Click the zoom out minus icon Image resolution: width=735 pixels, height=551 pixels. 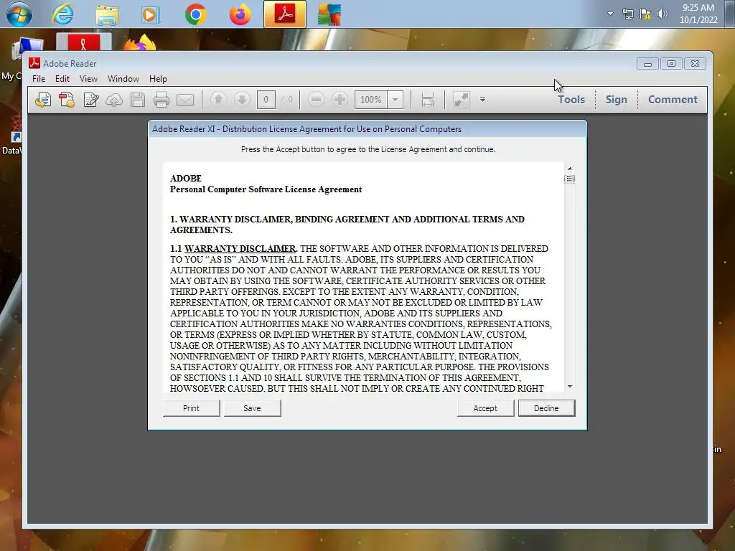click(317, 99)
